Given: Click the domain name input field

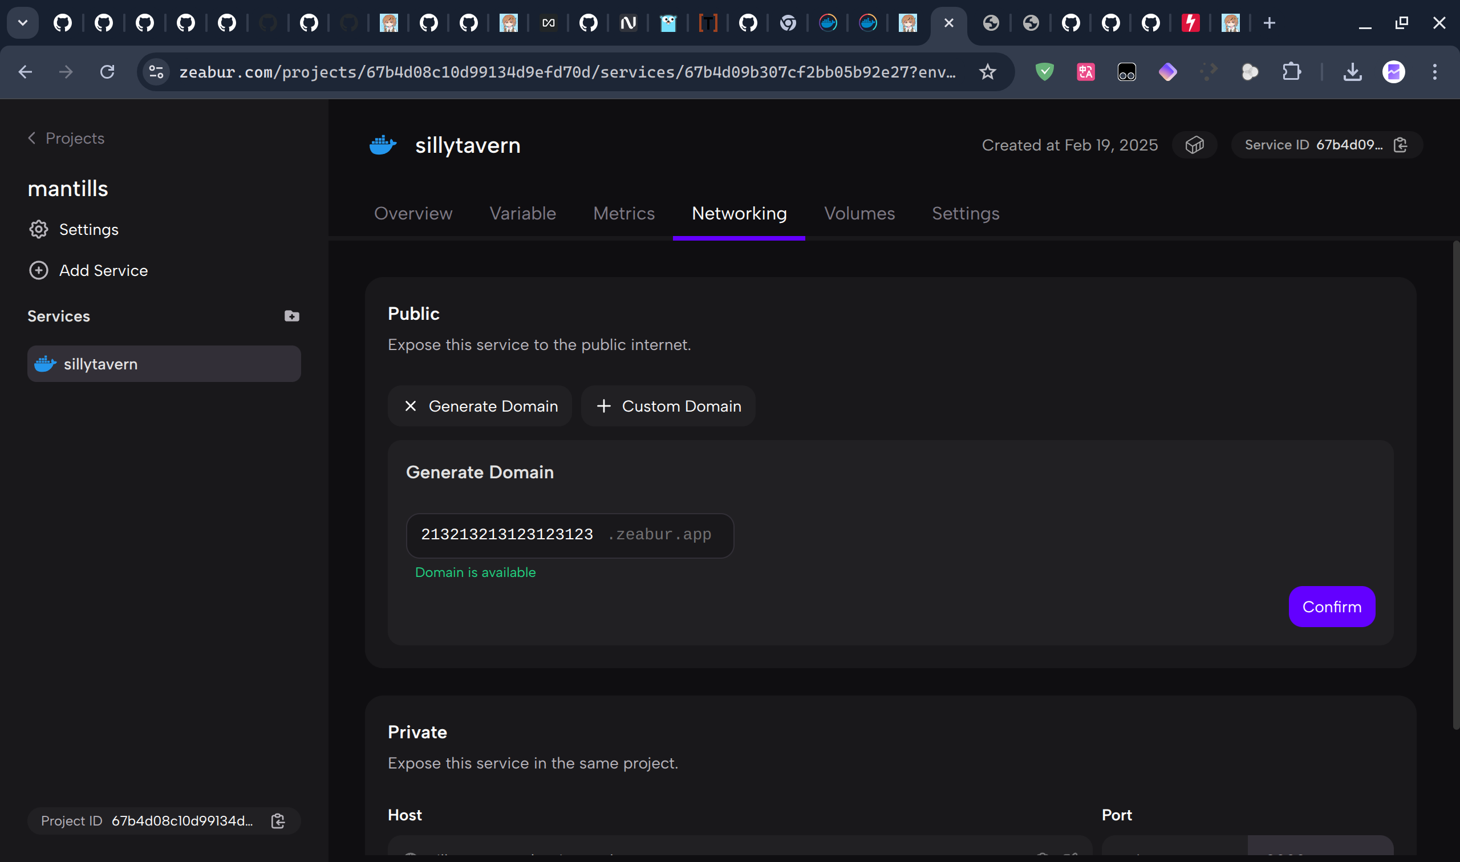Looking at the screenshot, I should click(506, 534).
